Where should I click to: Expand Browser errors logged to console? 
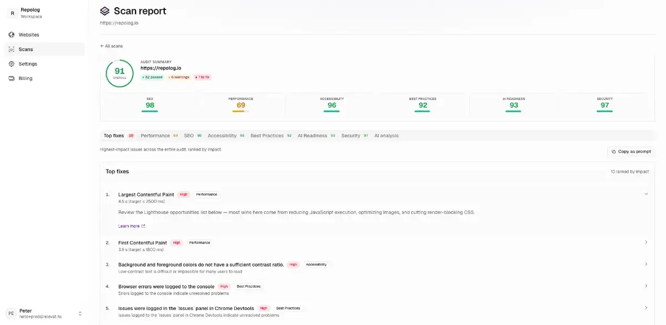[646, 286]
